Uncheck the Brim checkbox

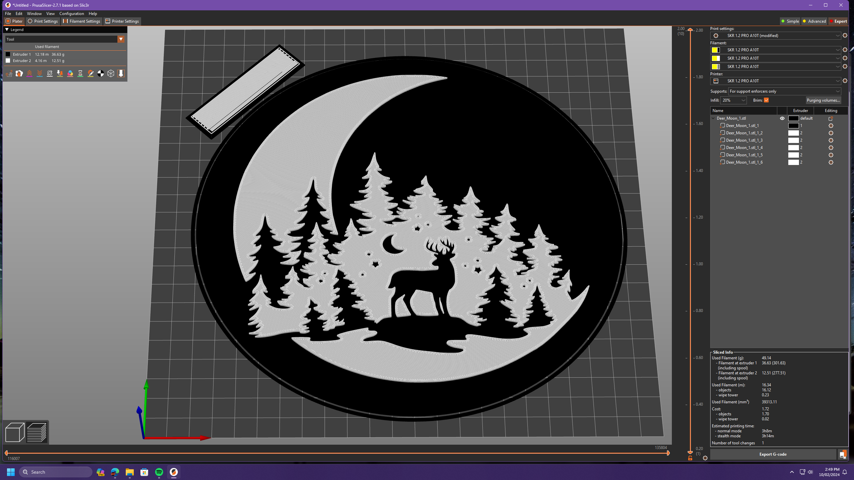[x=766, y=100]
